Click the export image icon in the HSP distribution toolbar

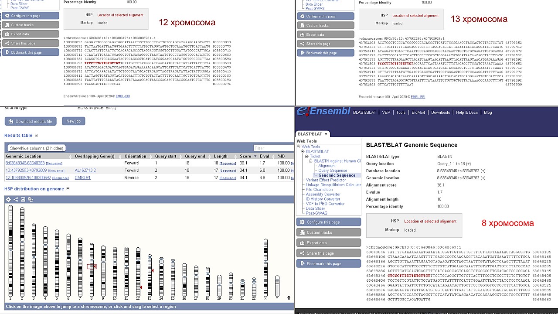(23, 199)
